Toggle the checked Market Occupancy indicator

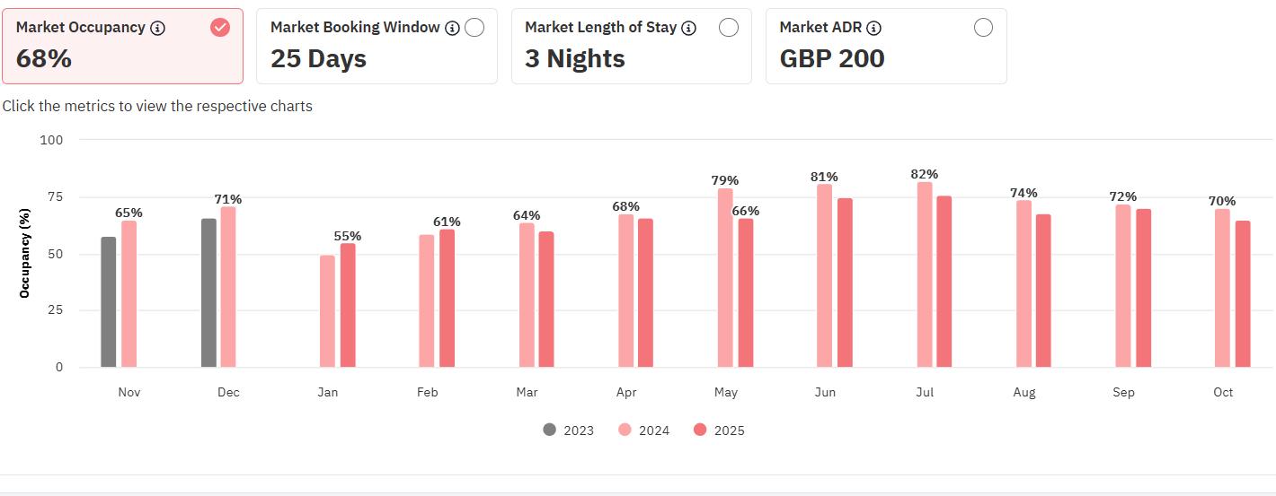(220, 28)
